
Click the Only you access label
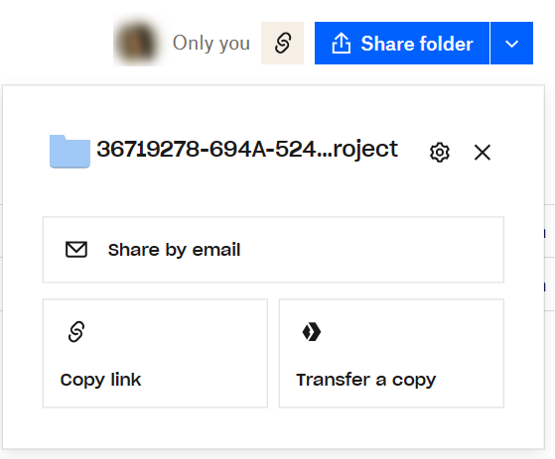pos(211,43)
